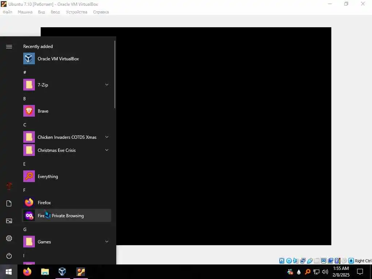372x279 pixels.
Task: Click the volume speaker icon in system tray
Action: pyautogui.click(x=325, y=272)
